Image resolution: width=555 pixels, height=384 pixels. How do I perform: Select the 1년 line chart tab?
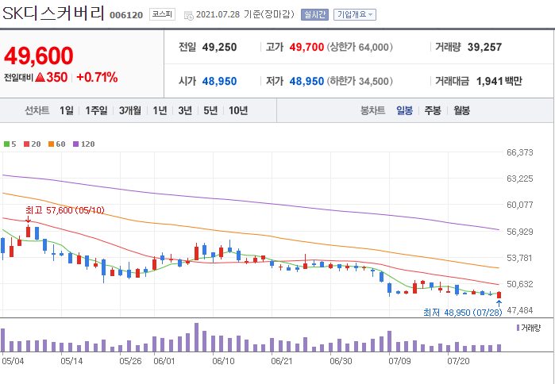160,110
